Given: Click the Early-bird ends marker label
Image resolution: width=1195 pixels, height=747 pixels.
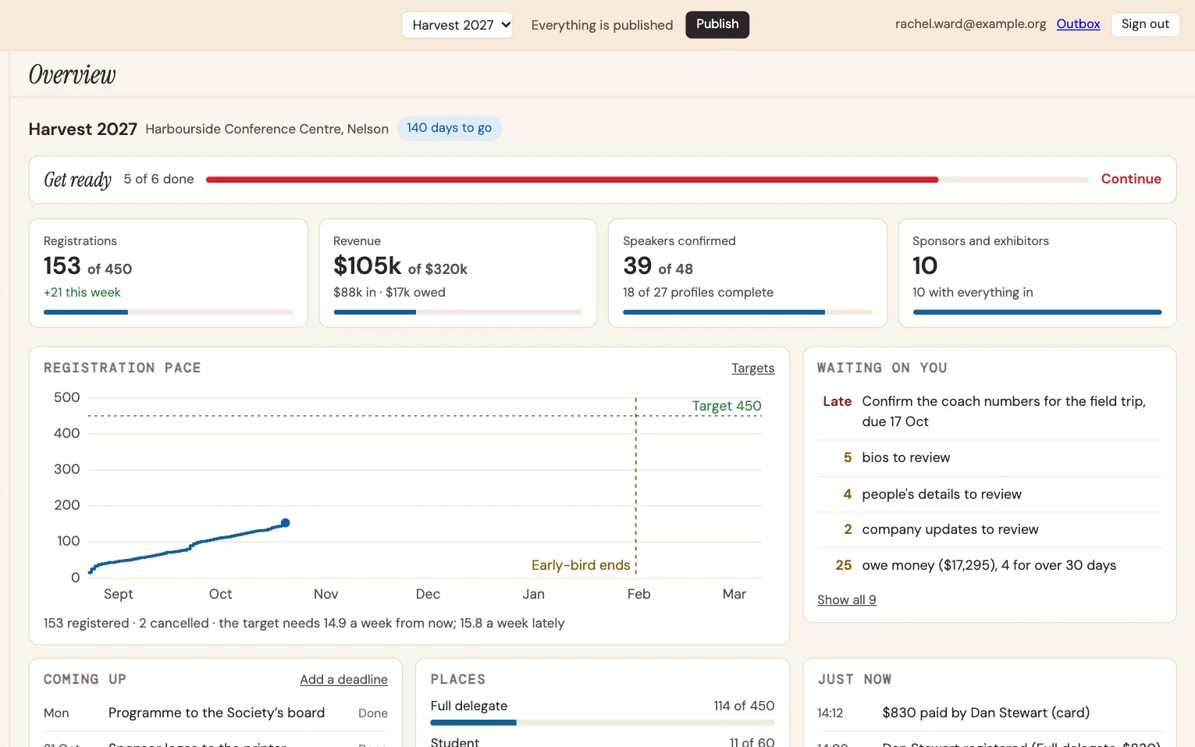Looking at the screenshot, I should [x=581, y=565].
